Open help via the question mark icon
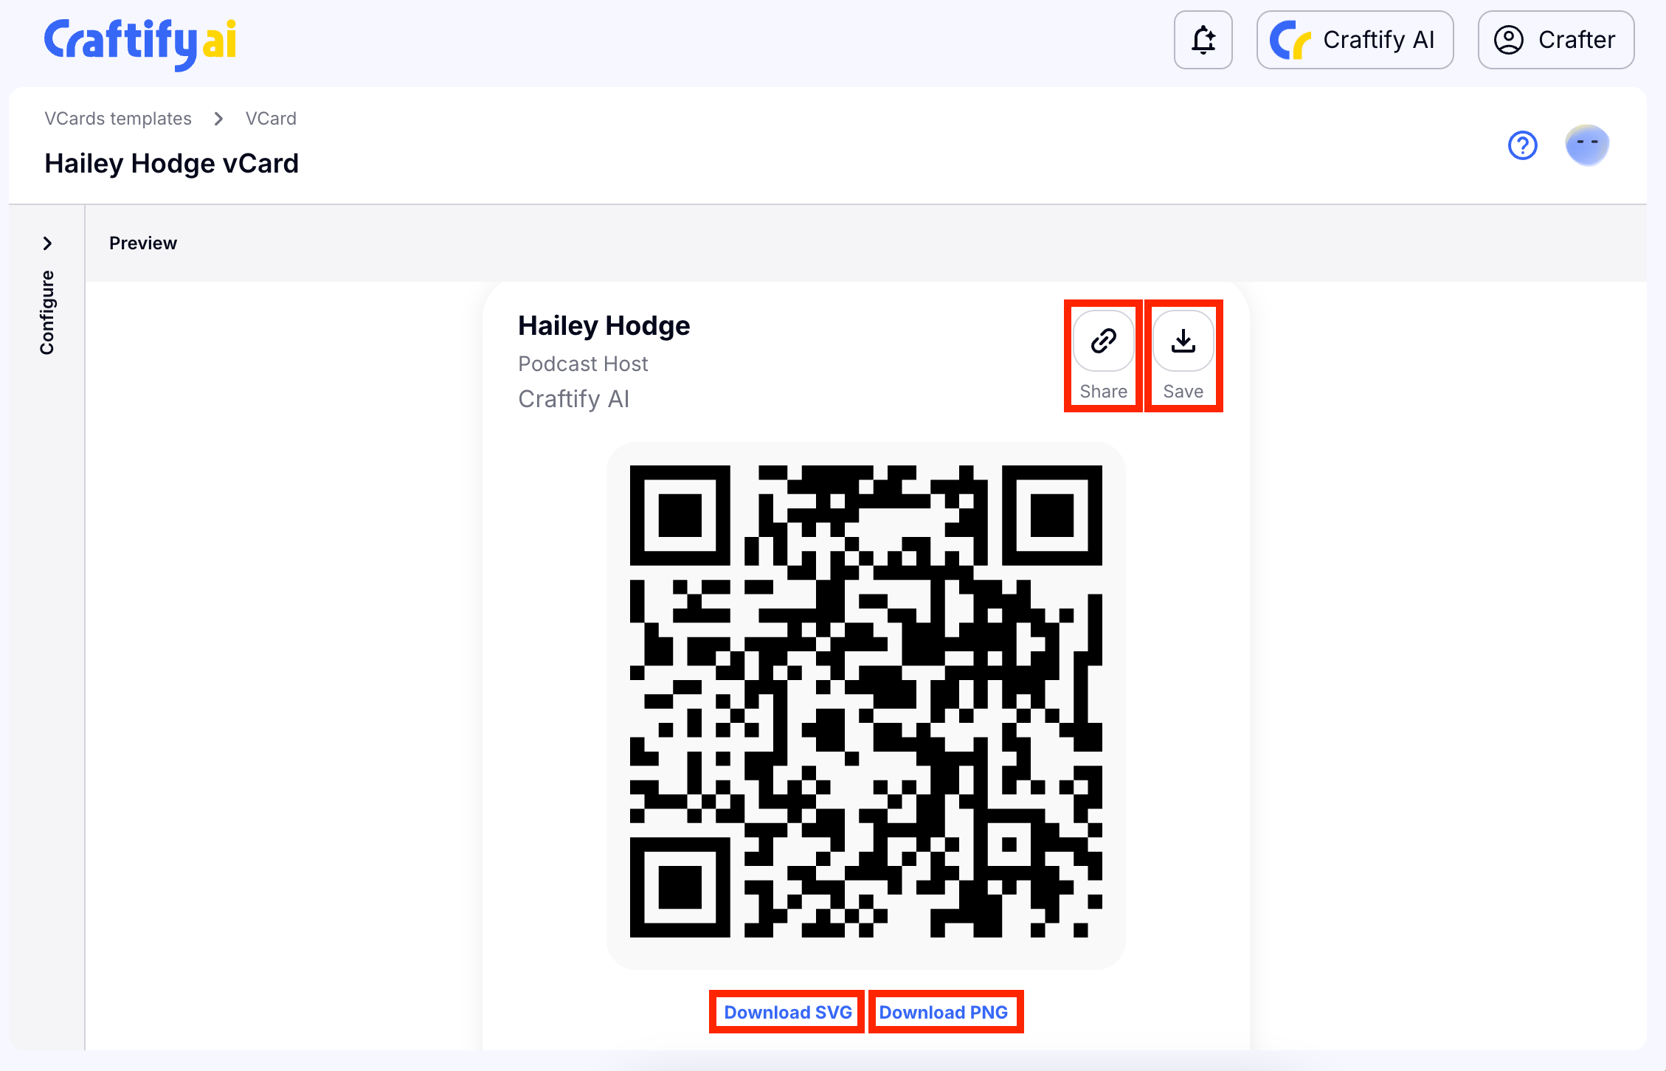 coord(1522,145)
